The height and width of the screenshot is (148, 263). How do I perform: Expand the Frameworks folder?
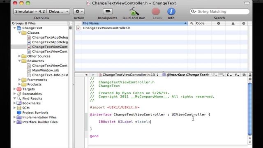19,79
